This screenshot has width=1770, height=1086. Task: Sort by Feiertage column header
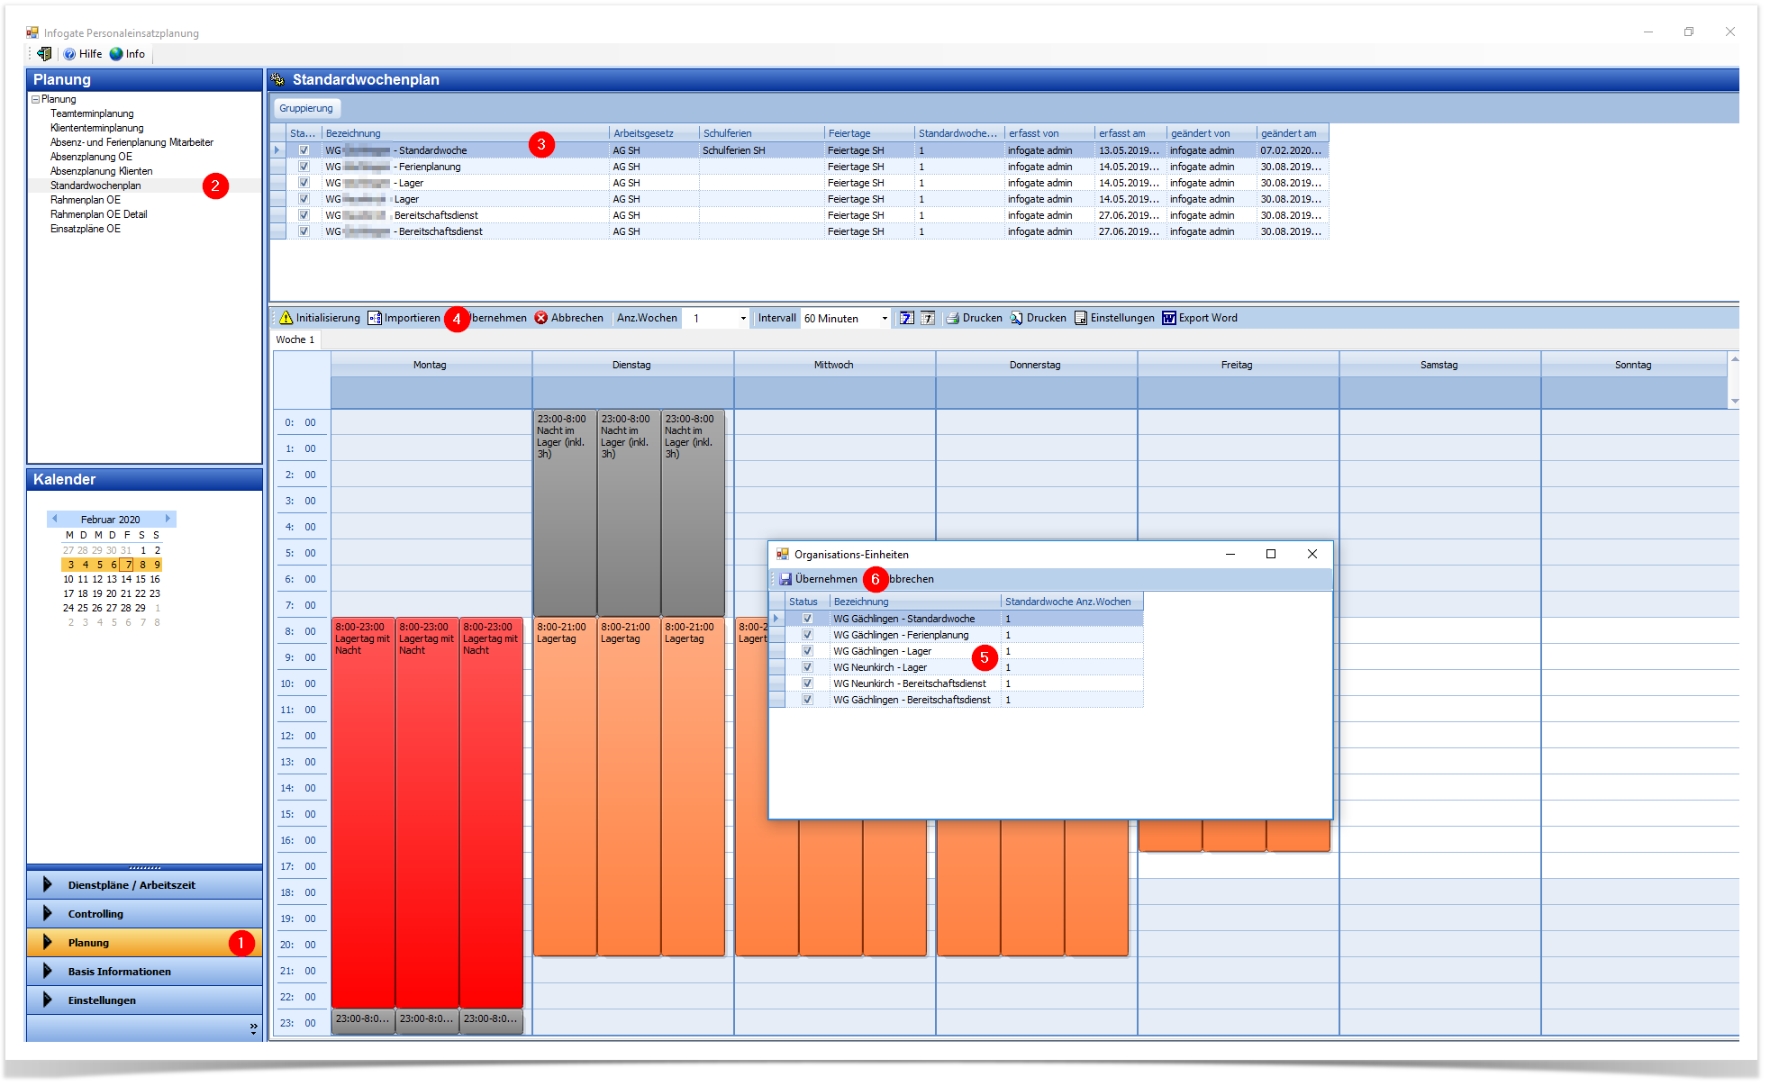869,133
